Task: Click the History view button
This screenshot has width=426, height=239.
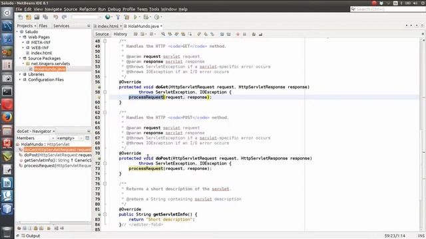Action: tap(120, 34)
